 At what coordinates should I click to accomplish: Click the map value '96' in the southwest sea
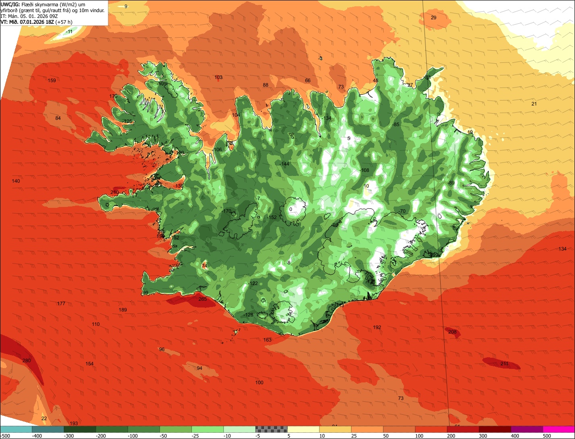(162, 350)
